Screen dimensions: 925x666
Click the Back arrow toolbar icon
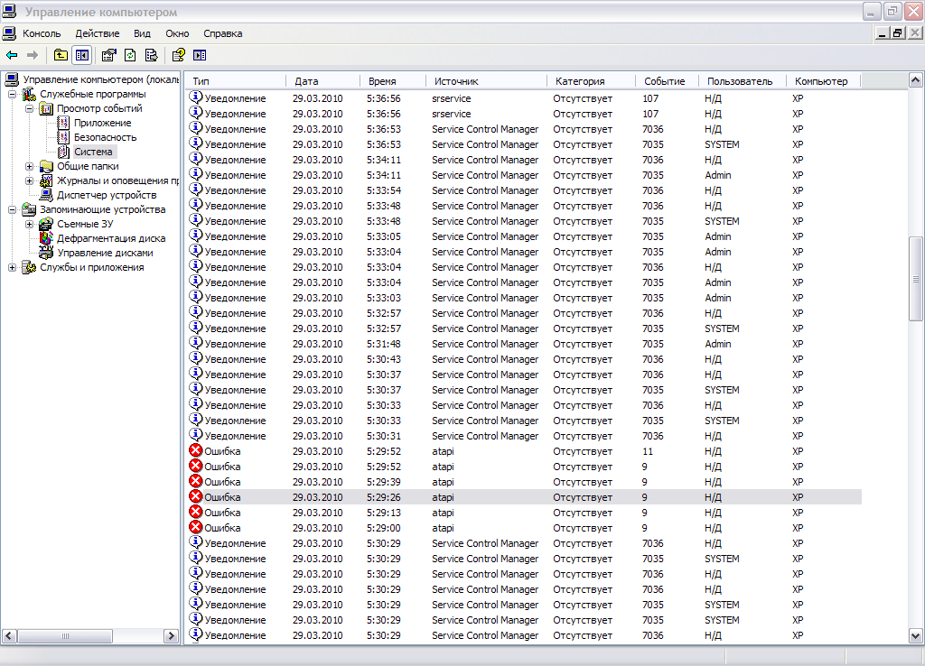click(x=12, y=55)
